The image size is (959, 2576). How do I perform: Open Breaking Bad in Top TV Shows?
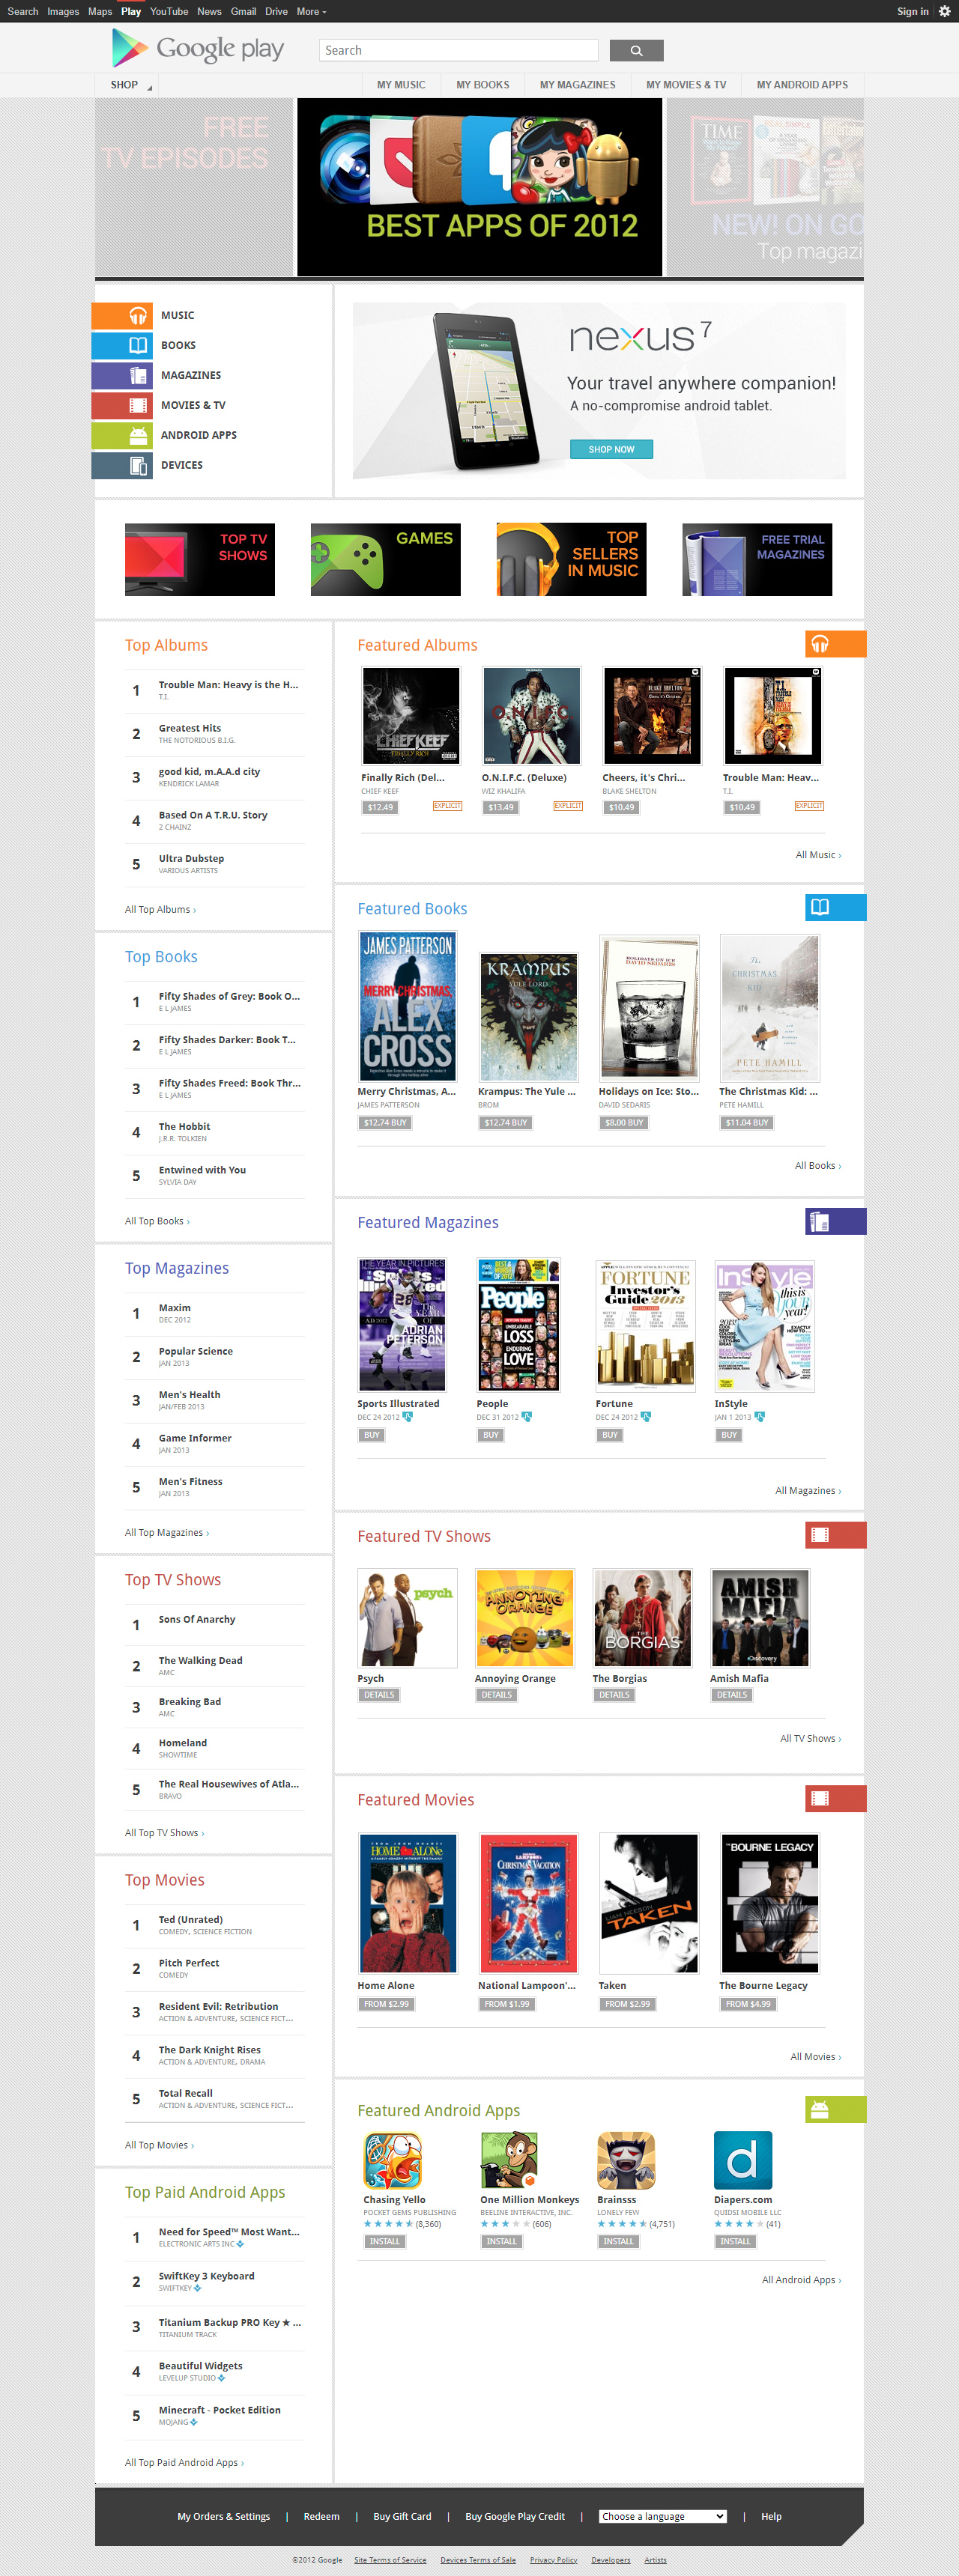(x=190, y=1701)
